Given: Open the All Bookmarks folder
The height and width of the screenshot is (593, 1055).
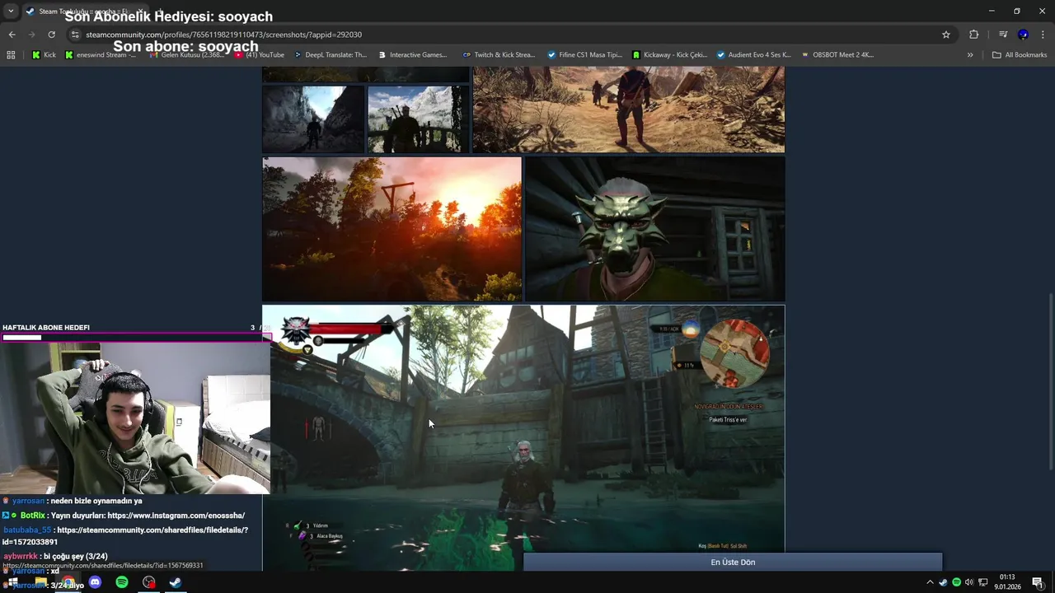Looking at the screenshot, I should [x=1020, y=55].
